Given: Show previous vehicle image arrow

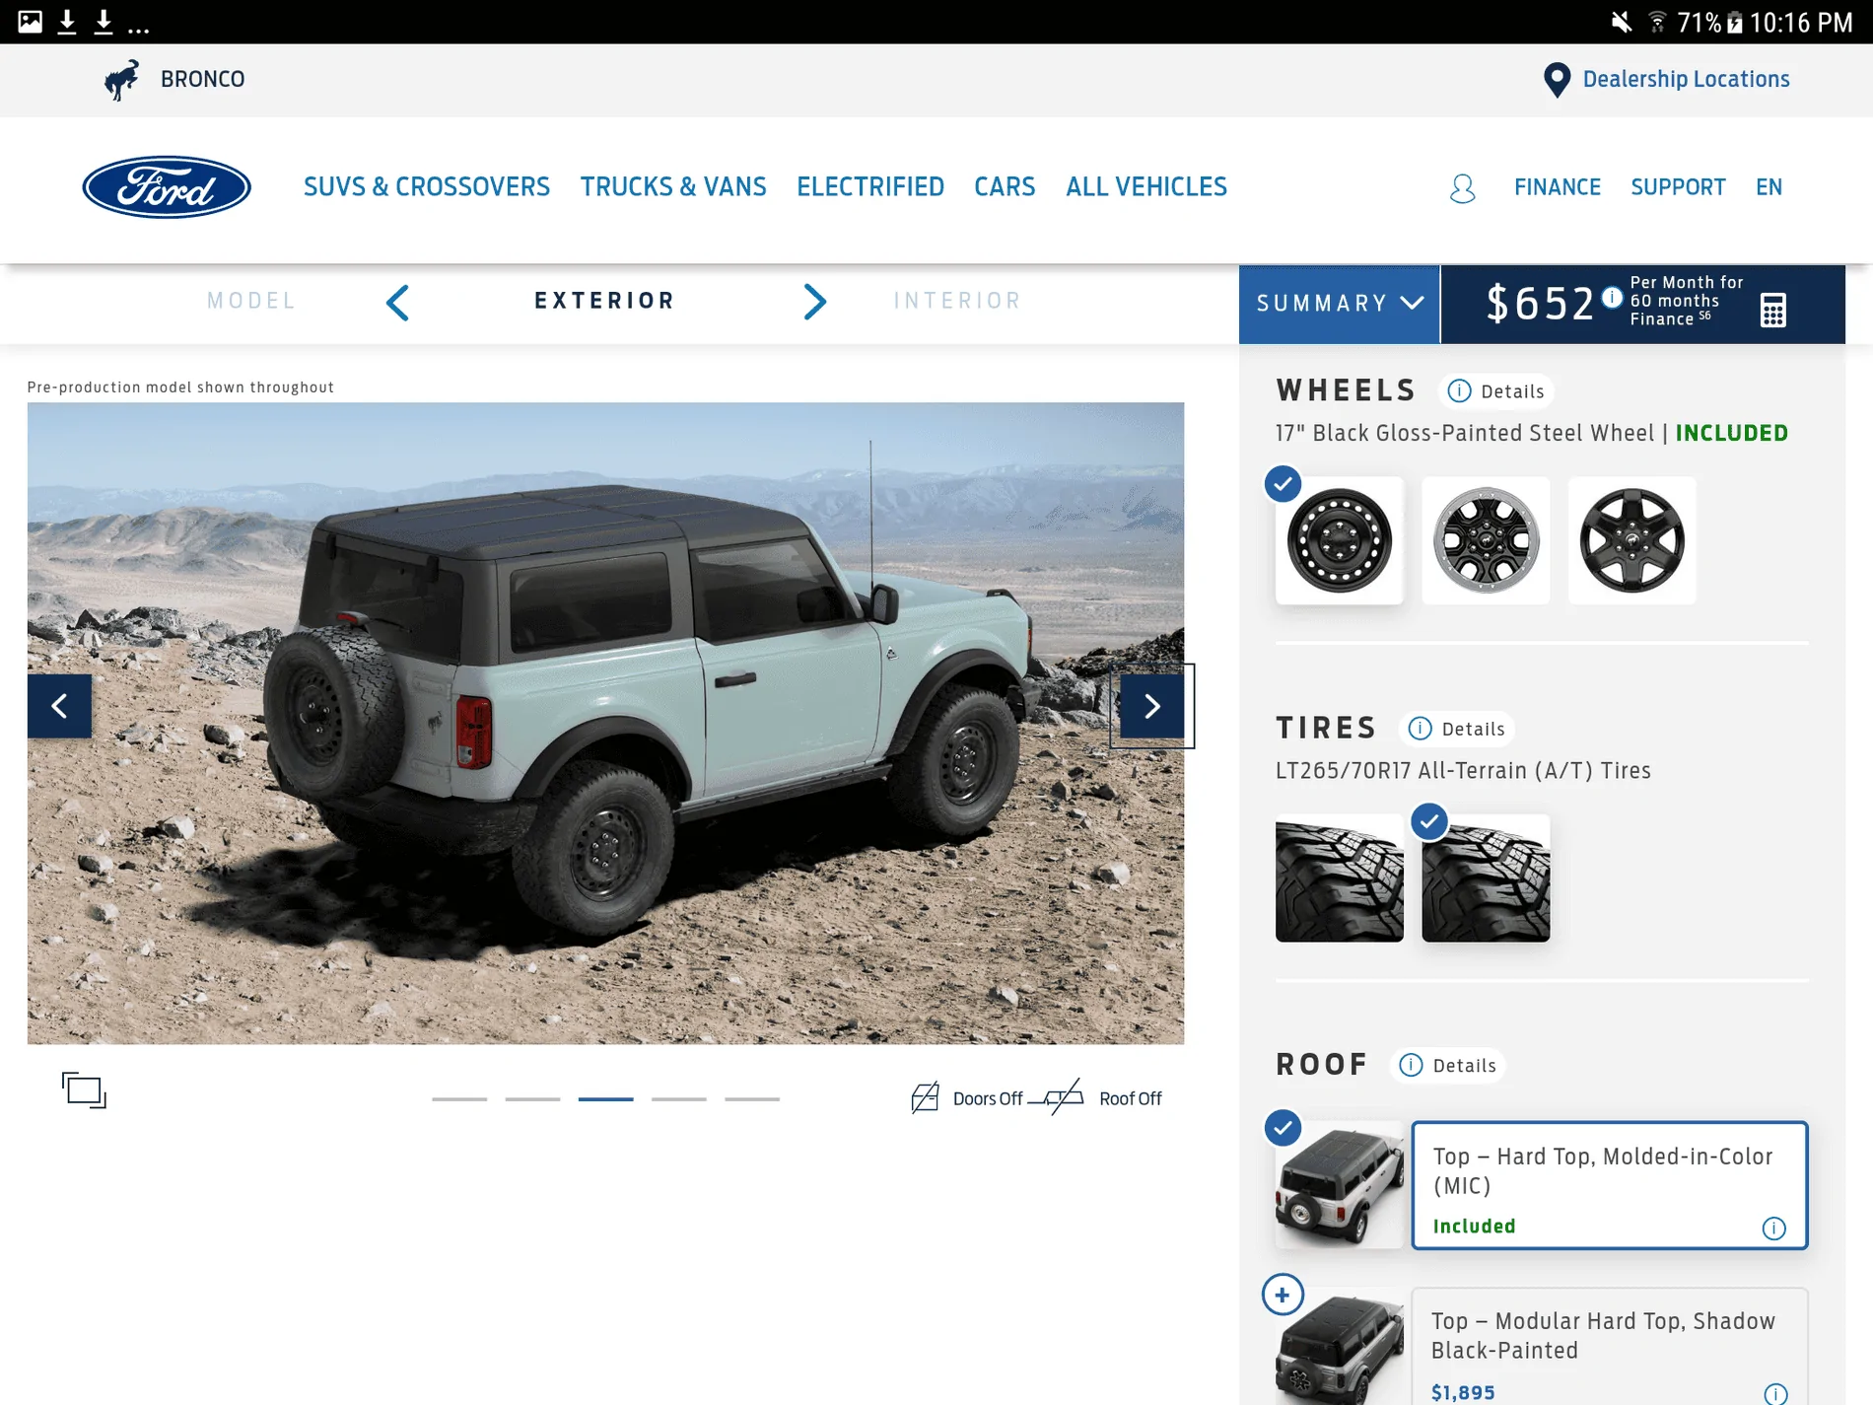Looking at the screenshot, I should [x=59, y=706].
